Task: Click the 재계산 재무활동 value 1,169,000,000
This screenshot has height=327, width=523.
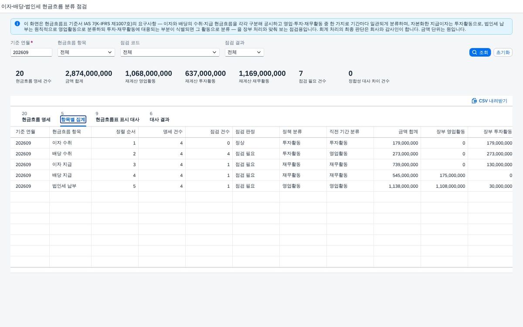Action: pyautogui.click(x=262, y=74)
